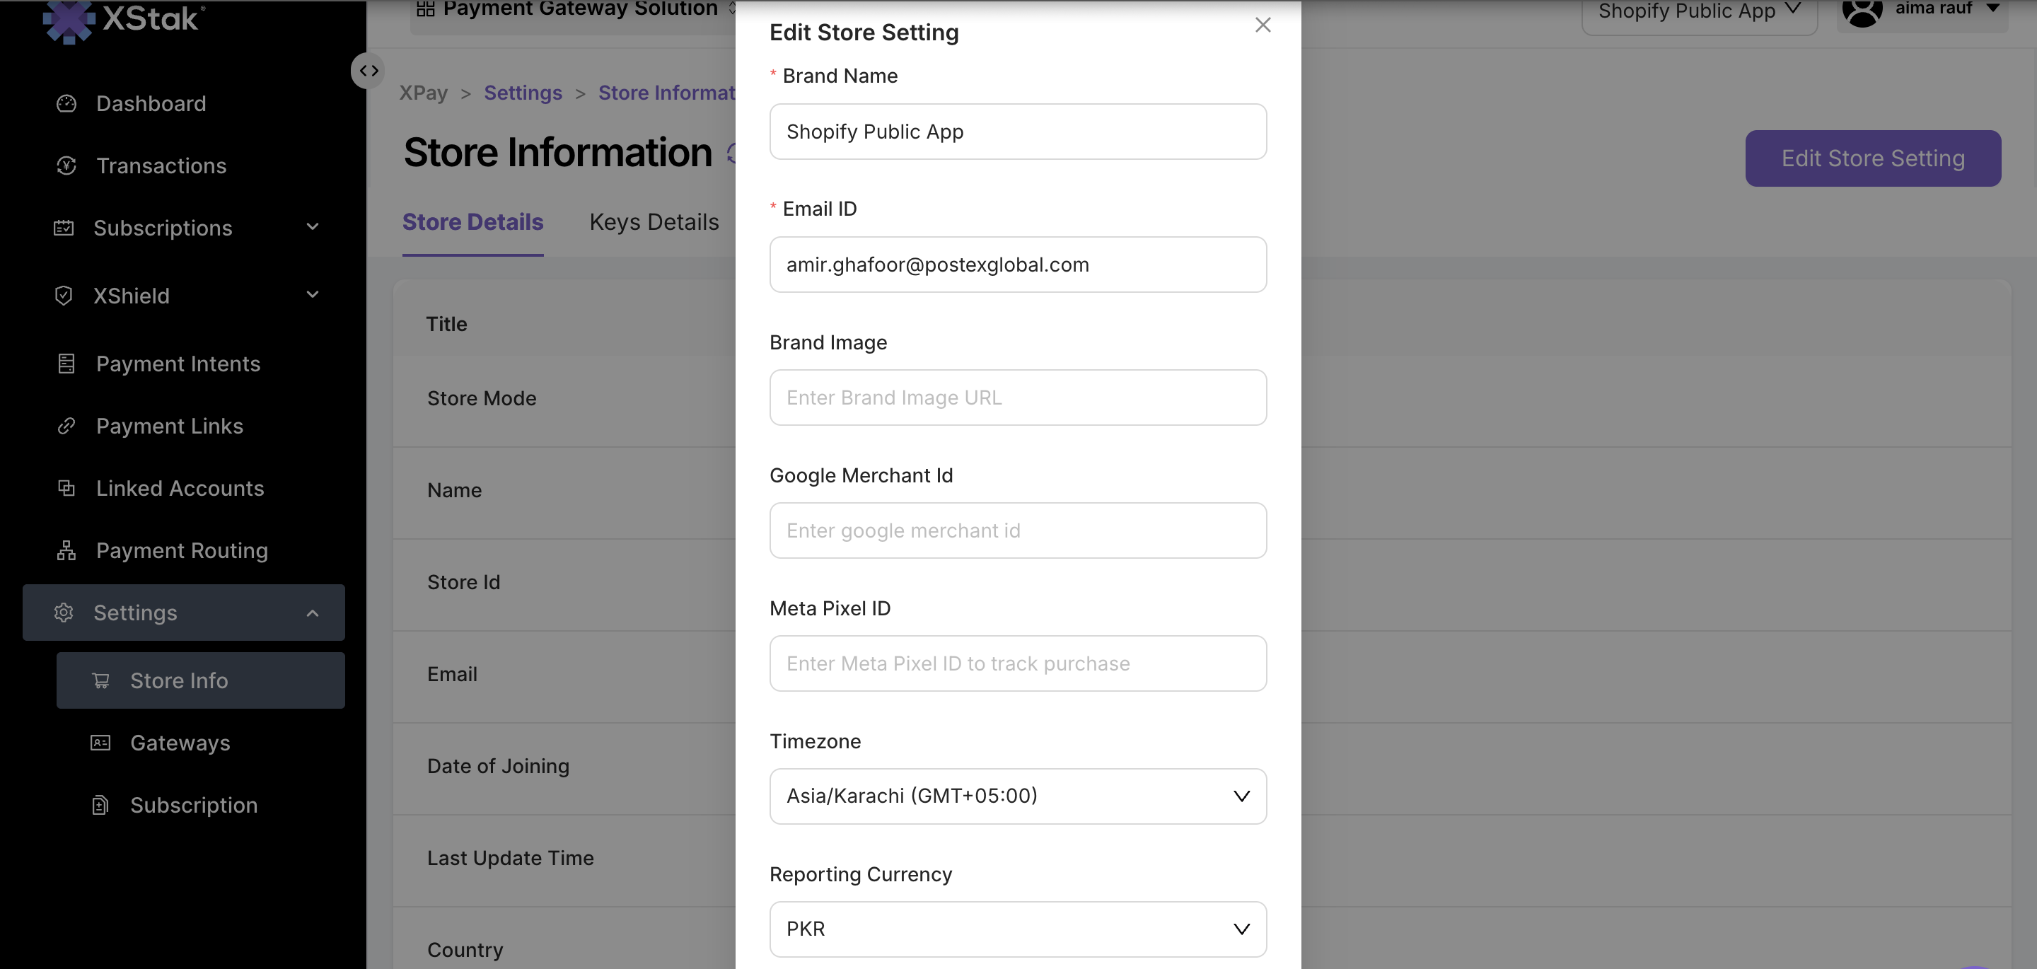Click the Dashboard gauge icon

[66, 104]
